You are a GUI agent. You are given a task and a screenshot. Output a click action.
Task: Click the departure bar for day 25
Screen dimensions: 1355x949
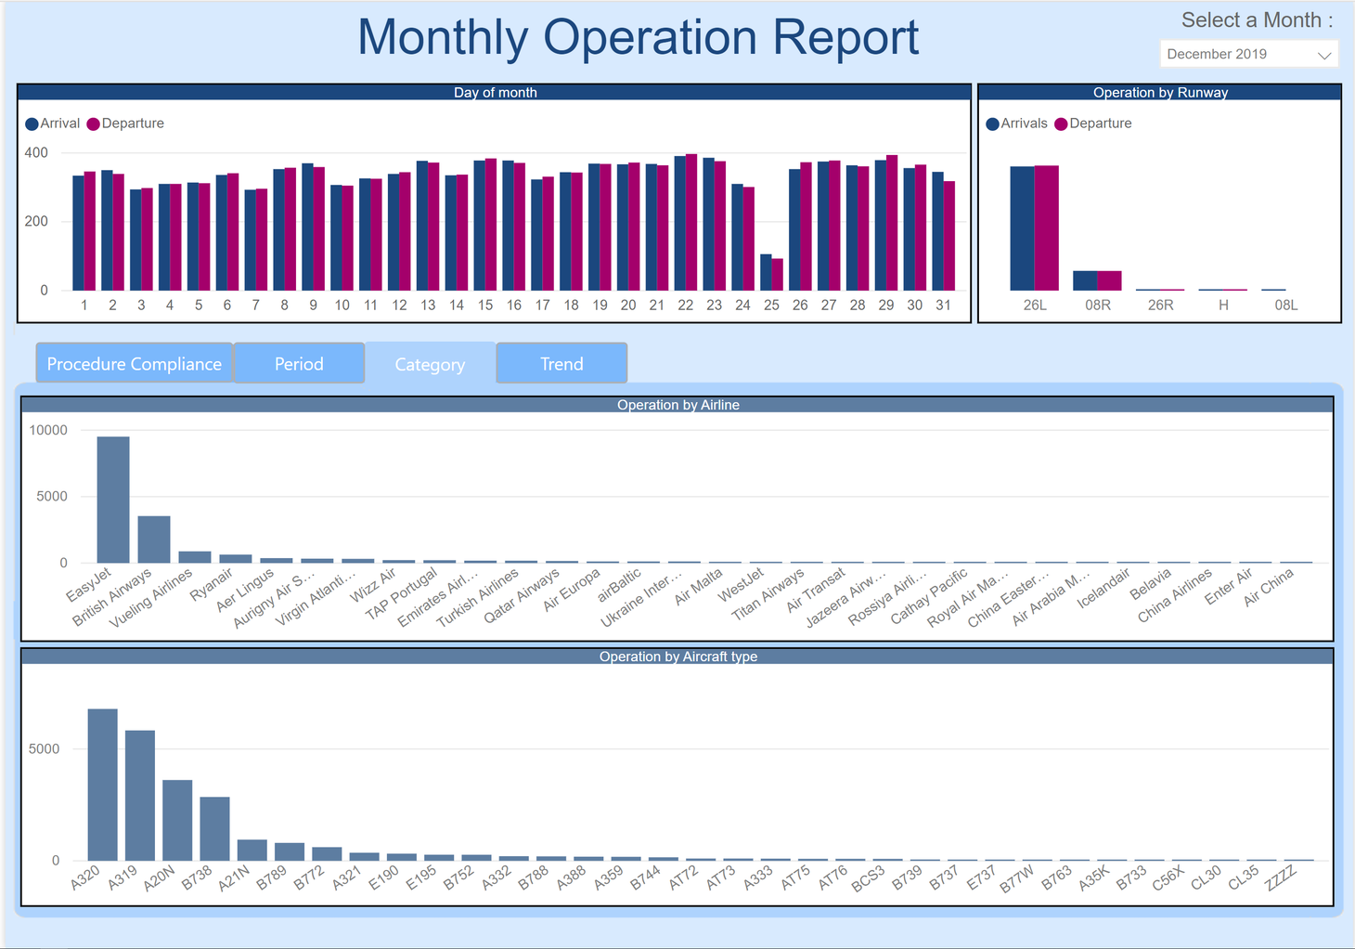(x=778, y=276)
